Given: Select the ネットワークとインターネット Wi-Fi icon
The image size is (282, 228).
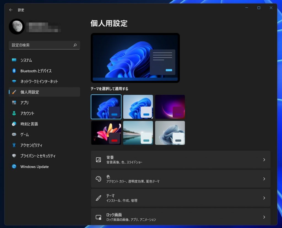Looking at the screenshot, I should click(14, 81).
